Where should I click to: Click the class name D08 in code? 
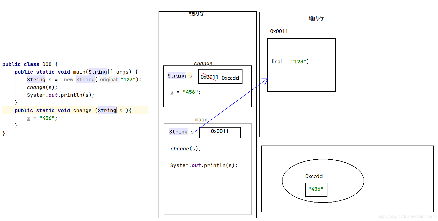(x=47, y=64)
